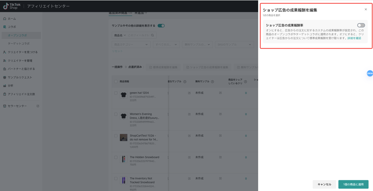Toggle サンプルやその他の詳細を表示する switch
The image size is (373, 191).
(x=161, y=26)
